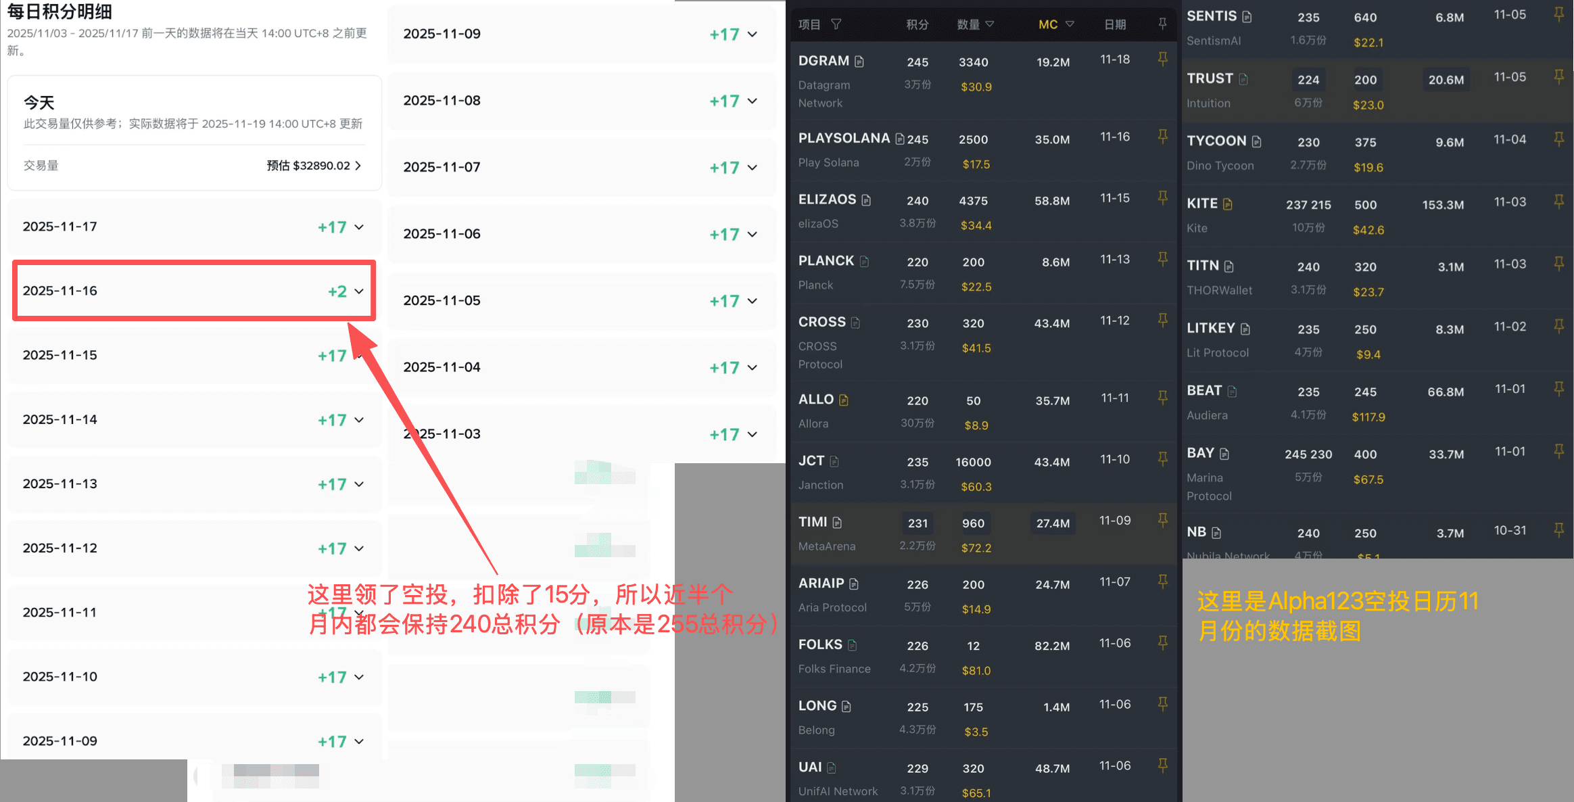Toggle the pin on the BEAT Audiera row

[x=1558, y=388]
